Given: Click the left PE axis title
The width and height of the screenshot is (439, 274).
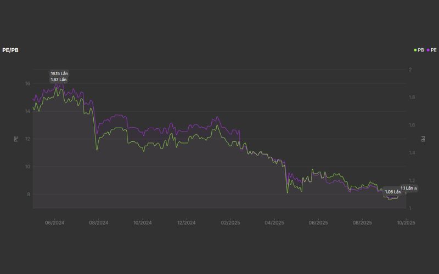Looking at the screenshot, I should (16, 139).
